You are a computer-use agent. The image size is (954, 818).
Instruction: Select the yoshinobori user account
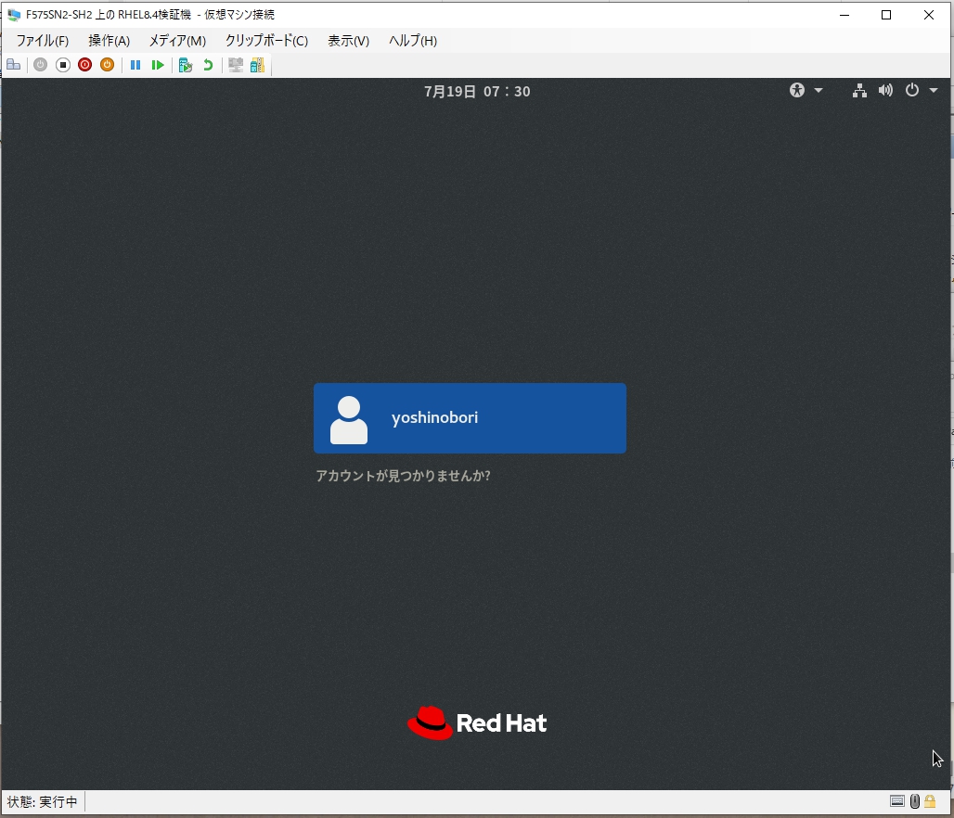[470, 417]
